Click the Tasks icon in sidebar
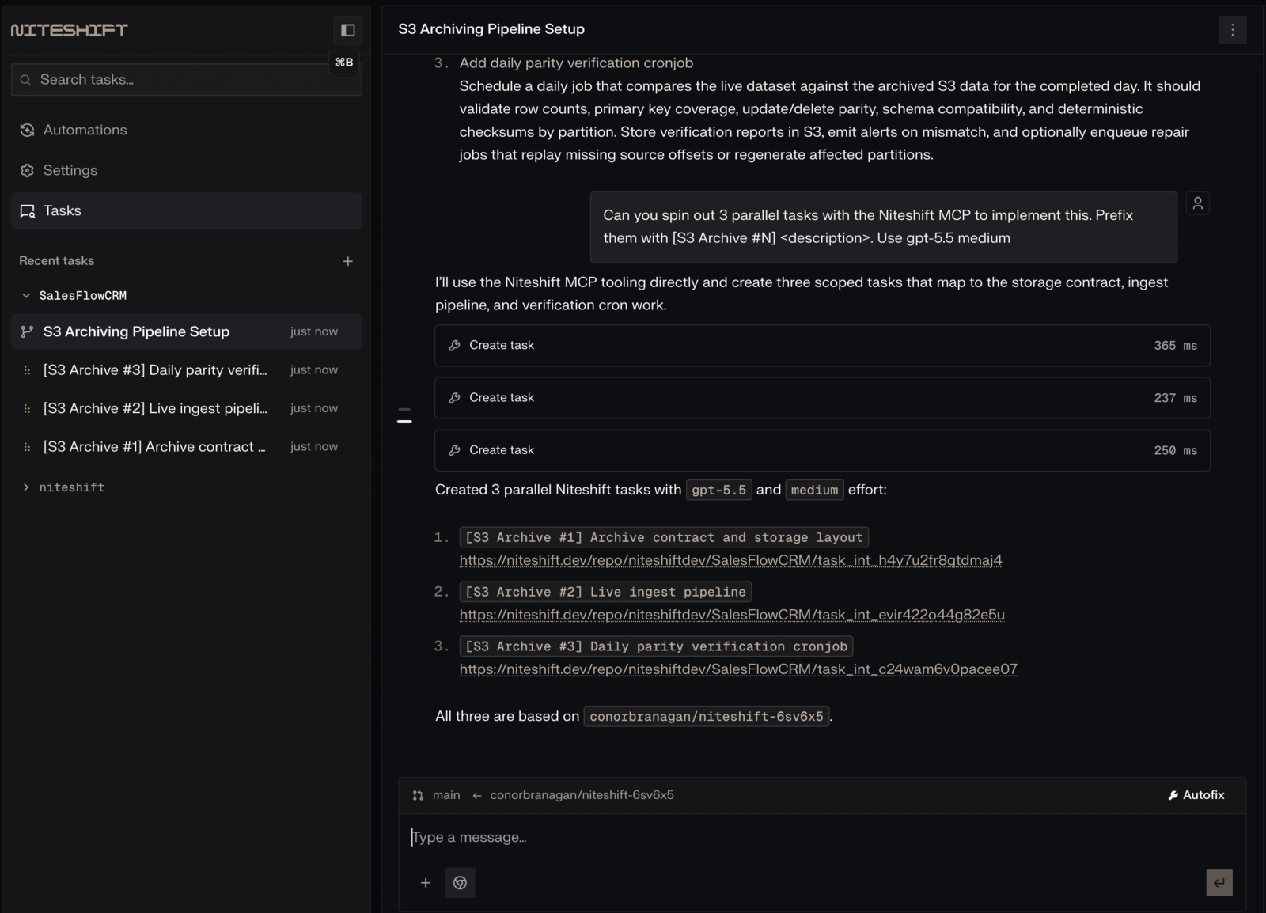This screenshot has width=1266, height=913. tap(27, 210)
